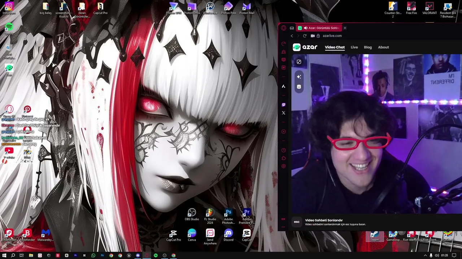Open volume control in system tray

click(436, 255)
